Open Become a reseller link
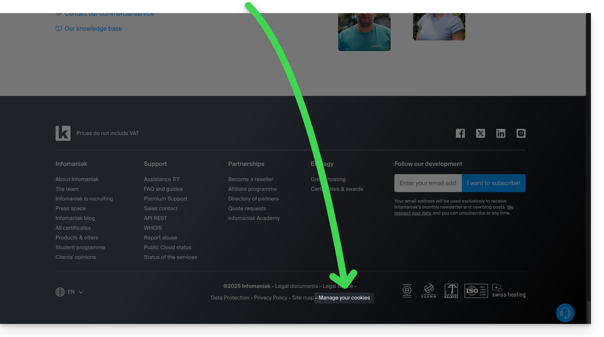The width and height of the screenshot is (604, 337). point(250,179)
